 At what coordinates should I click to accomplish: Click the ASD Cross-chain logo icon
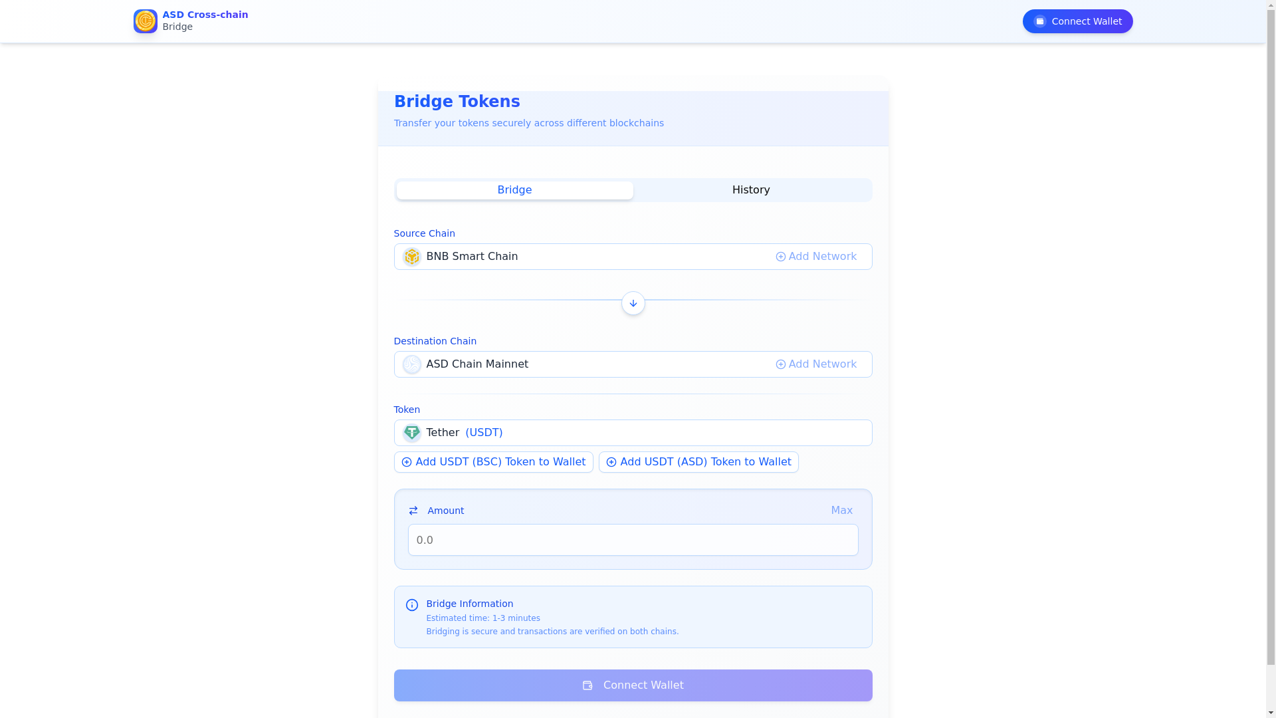146,21
